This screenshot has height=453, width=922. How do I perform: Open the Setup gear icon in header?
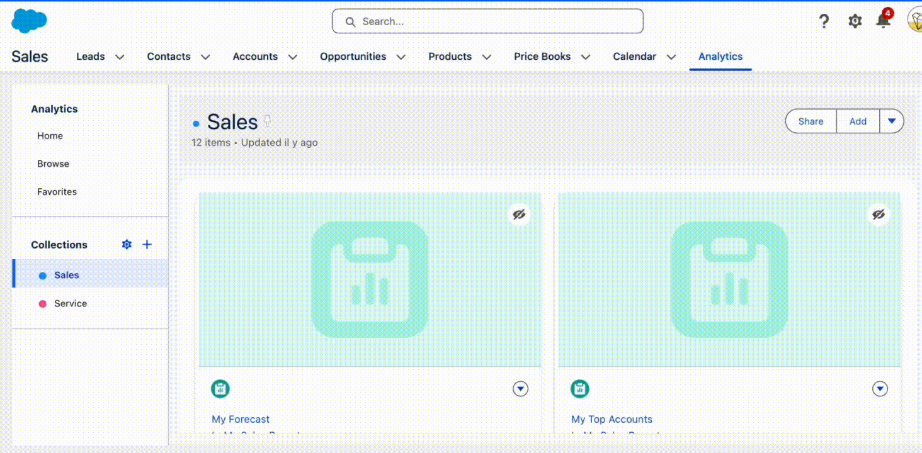coord(855,21)
